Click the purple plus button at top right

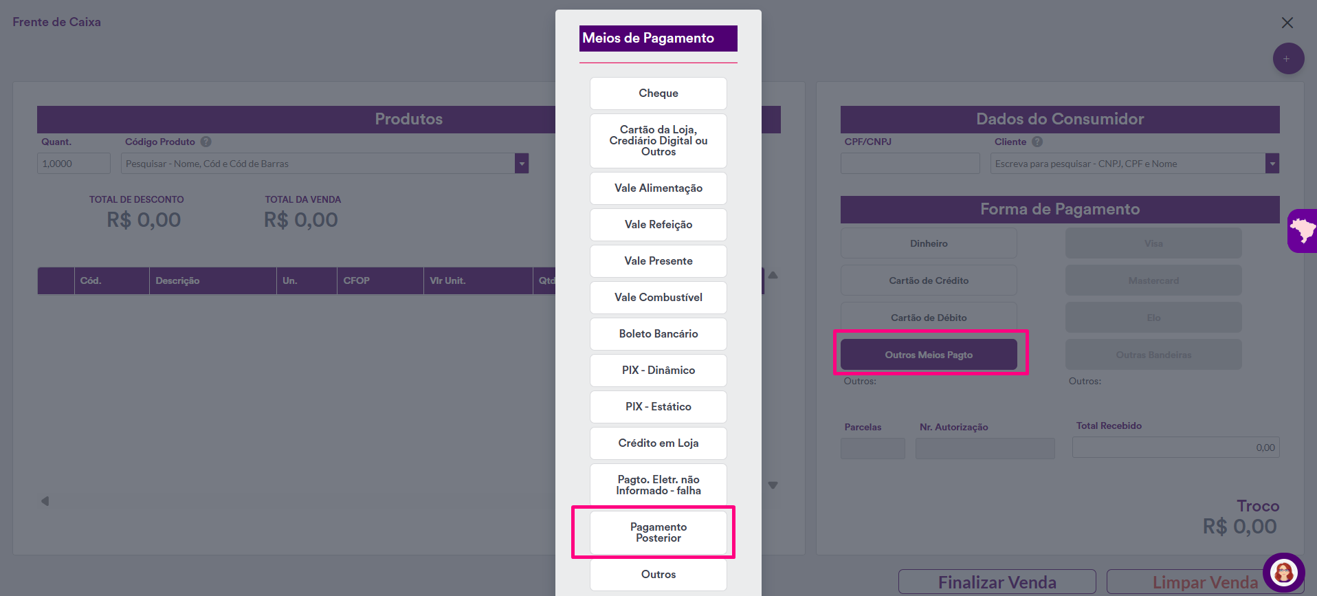pos(1287,59)
